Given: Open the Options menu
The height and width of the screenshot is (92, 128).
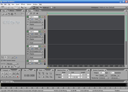Looking at the screenshot, I should (x=29, y=4).
